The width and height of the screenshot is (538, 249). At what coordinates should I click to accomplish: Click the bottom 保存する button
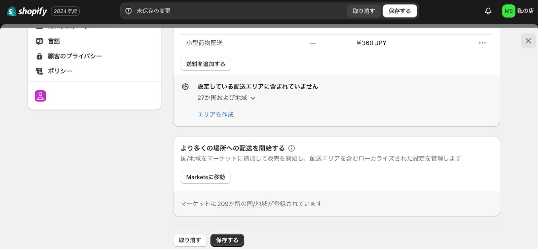227,240
